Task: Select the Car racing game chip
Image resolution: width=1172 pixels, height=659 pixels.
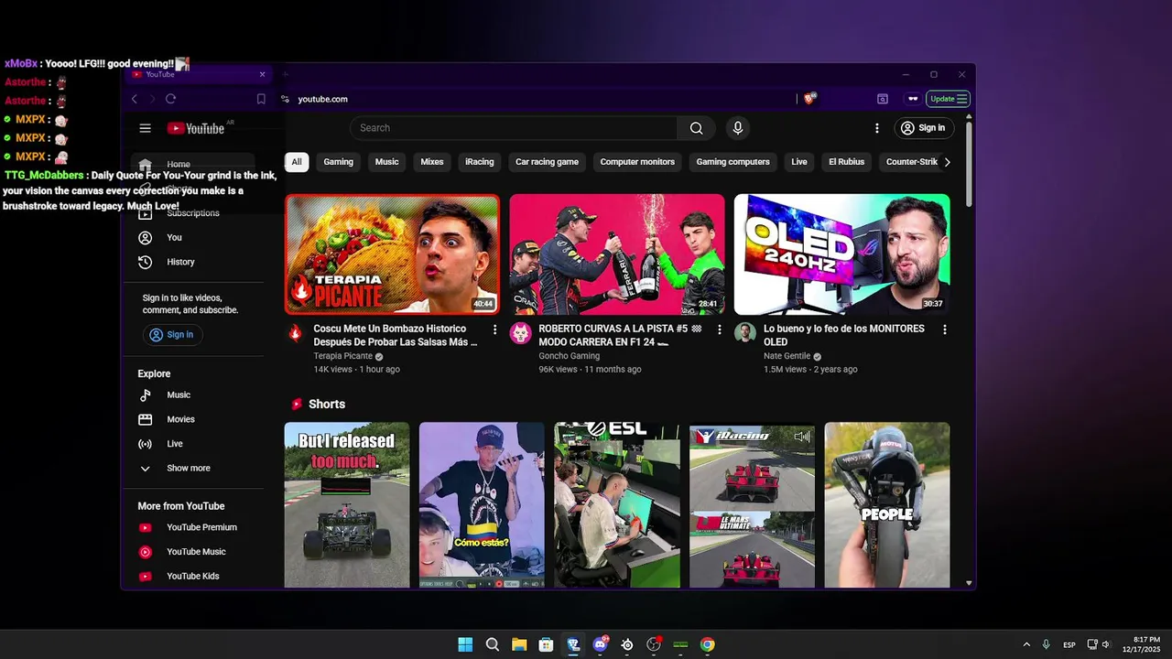Action: 547,162
